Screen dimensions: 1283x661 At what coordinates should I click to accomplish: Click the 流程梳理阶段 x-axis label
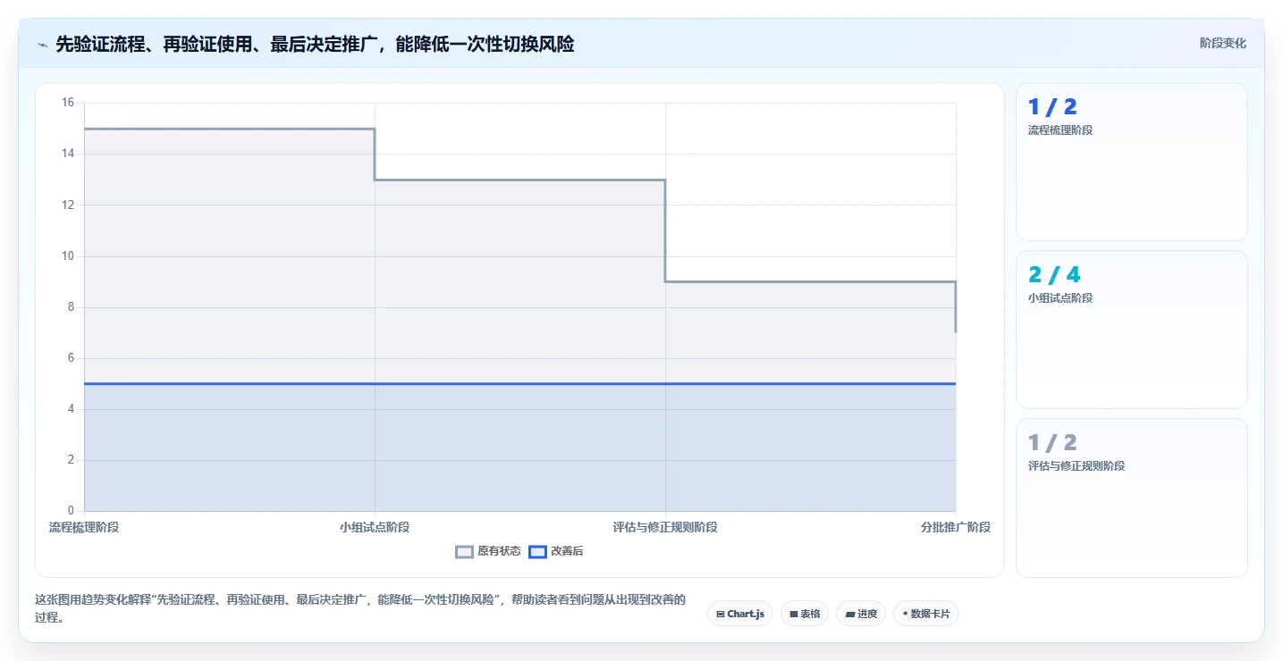click(x=84, y=527)
